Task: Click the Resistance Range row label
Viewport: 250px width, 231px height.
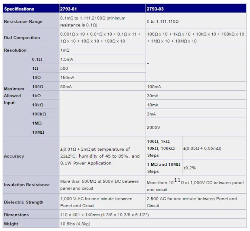Action: (x=23, y=22)
